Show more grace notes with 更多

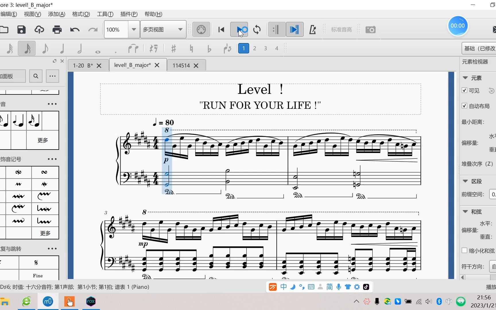click(x=42, y=140)
